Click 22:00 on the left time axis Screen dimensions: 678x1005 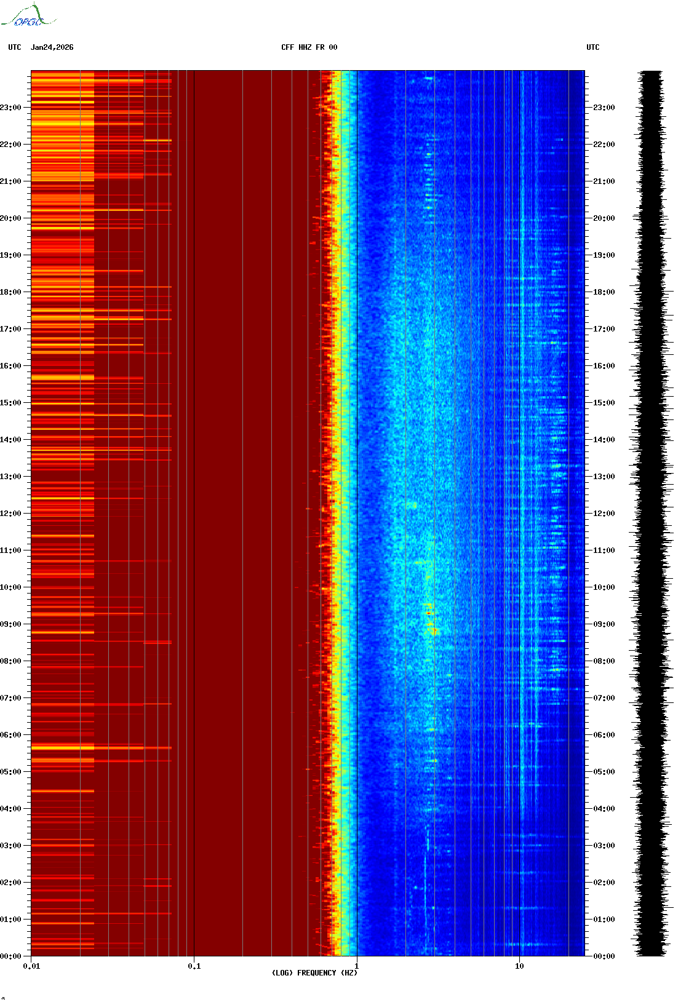coord(10,145)
